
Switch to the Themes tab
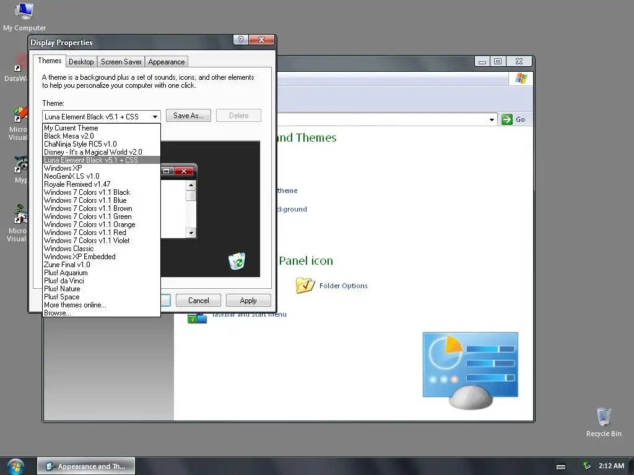[50, 61]
